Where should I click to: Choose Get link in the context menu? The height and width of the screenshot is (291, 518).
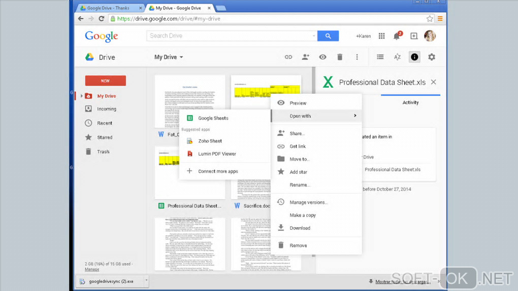(x=316, y=146)
